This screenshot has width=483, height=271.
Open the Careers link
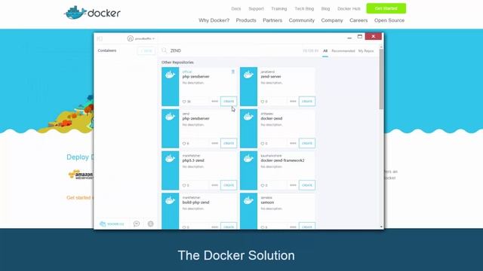coord(358,20)
